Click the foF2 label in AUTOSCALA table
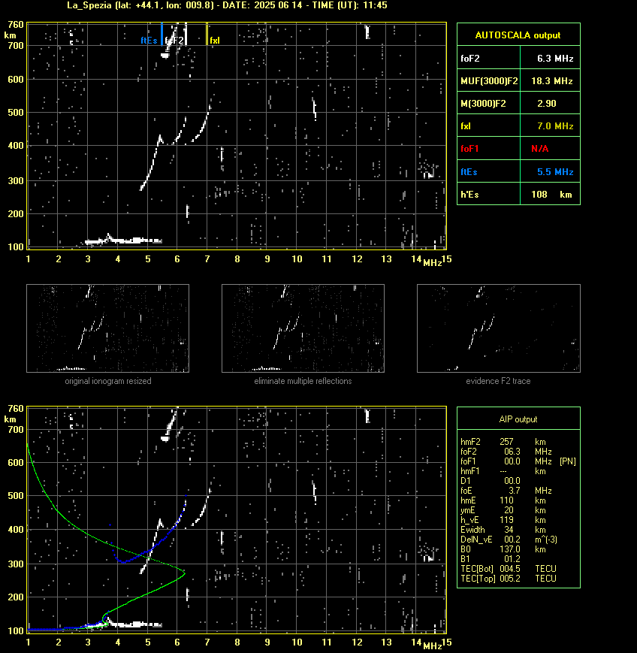Image resolution: width=637 pixels, height=653 pixels. (x=470, y=59)
